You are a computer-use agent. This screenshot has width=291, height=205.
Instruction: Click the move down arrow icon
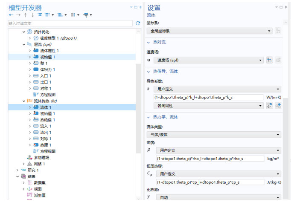coord(33,15)
